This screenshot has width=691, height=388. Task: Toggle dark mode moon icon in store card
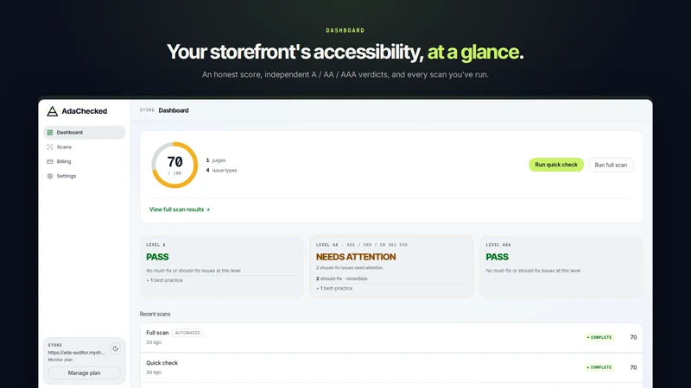tap(116, 348)
